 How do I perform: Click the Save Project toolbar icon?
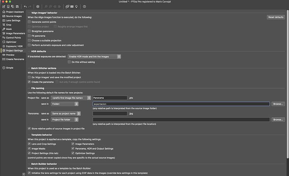tap(17, 6)
